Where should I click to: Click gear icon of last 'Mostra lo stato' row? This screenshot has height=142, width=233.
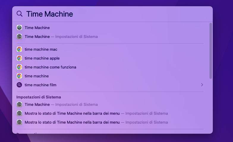tap(19, 122)
